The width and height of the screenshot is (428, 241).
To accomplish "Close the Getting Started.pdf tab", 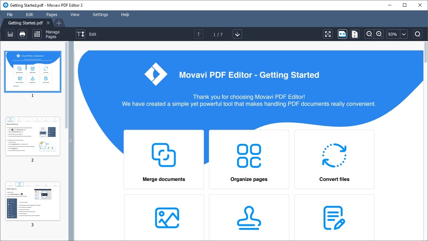I will (48, 23).
